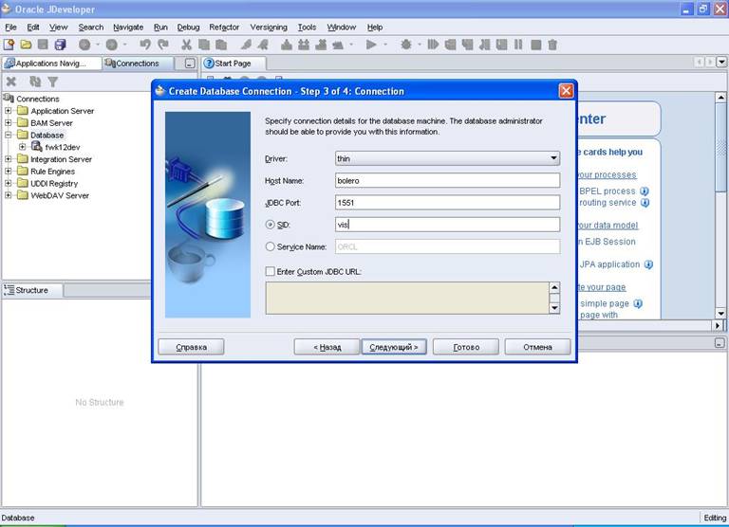Click the Delete X icon in Connections panel

(x=11, y=82)
